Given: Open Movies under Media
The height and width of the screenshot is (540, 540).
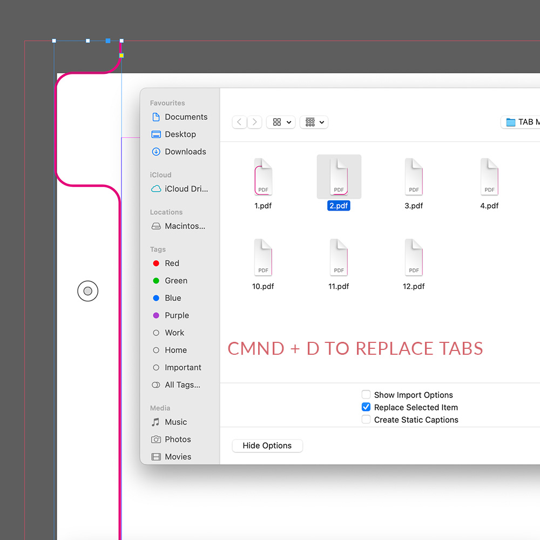Looking at the screenshot, I should coord(171,457).
